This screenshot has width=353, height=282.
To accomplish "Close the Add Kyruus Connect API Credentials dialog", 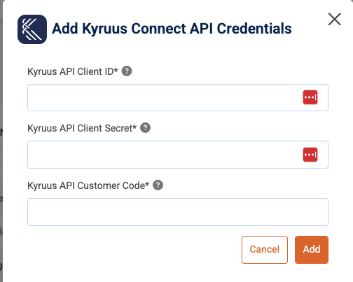I will click(335, 19).
